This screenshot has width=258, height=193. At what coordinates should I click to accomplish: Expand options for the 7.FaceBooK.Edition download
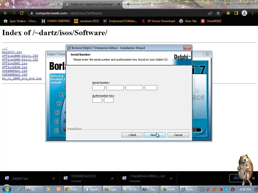[x=171, y=178]
